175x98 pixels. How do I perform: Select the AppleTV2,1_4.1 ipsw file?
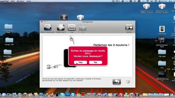(x=146, y=8)
